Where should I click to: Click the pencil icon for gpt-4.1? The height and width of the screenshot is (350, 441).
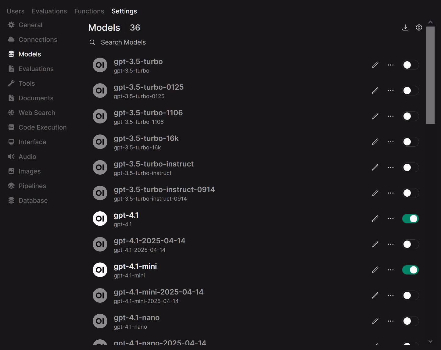pyautogui.click(x=375, y=219)
